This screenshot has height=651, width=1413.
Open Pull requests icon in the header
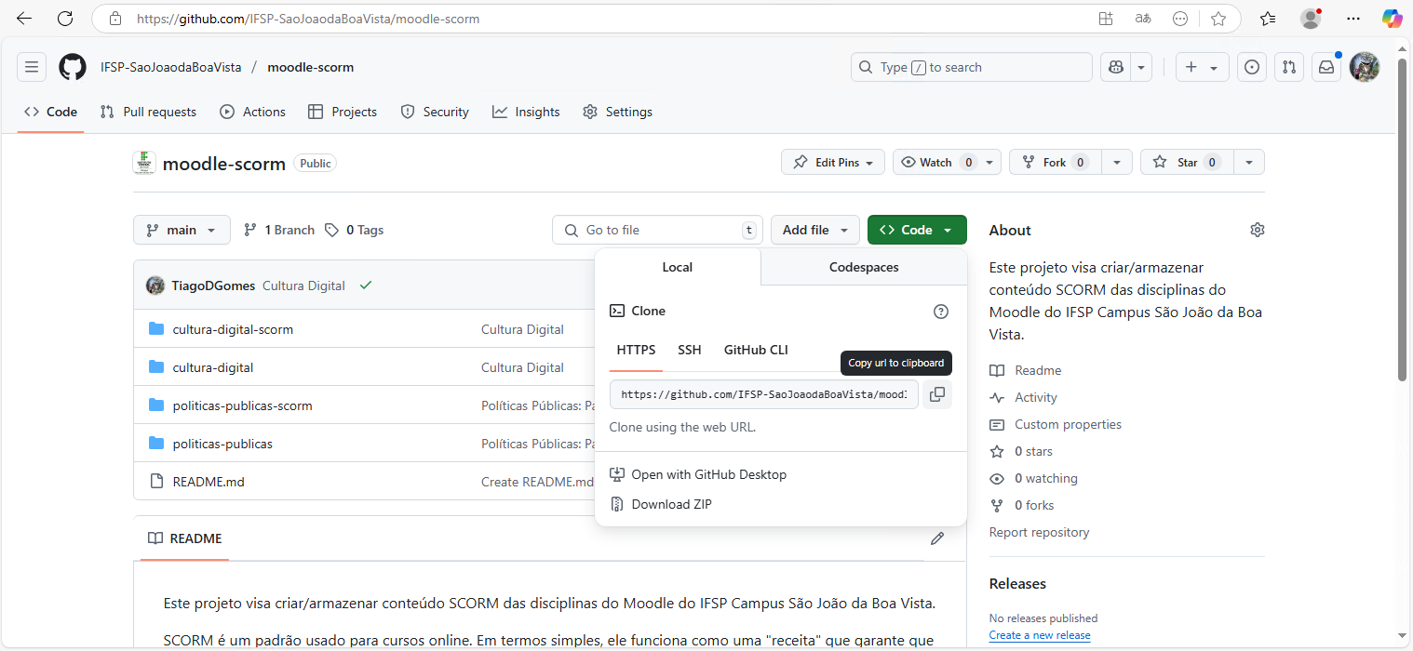coord(1289,67)
